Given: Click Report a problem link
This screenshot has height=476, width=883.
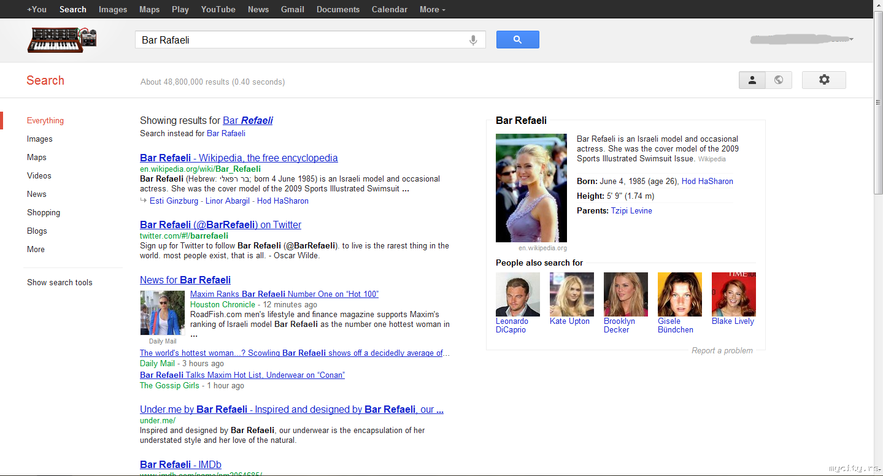Looking at the screenshot, I should [722, 350].
